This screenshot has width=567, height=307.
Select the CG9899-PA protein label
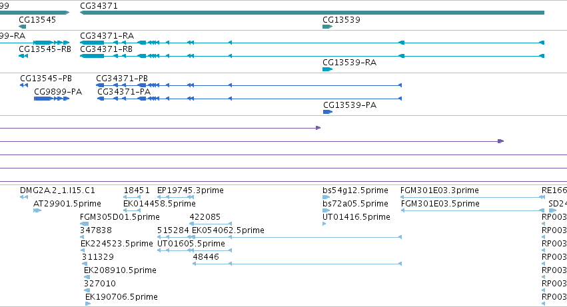click(x=58, y=92)
